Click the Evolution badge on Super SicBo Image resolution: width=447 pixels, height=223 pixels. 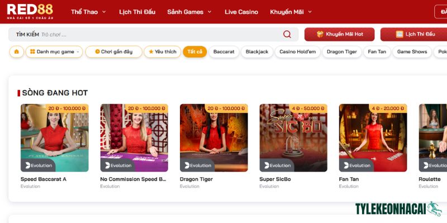277,165
